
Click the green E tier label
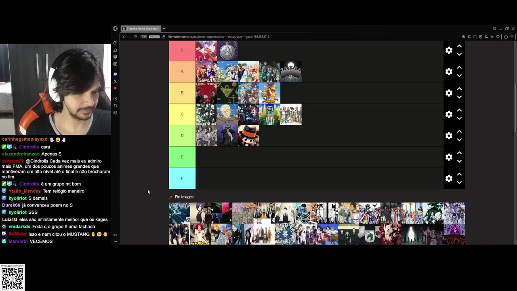pos(182,157)
